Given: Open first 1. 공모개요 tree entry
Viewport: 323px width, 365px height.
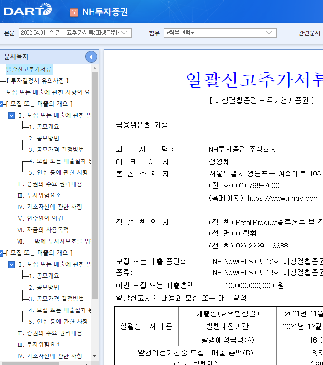Looking at the screenshot, I should 44,127.
